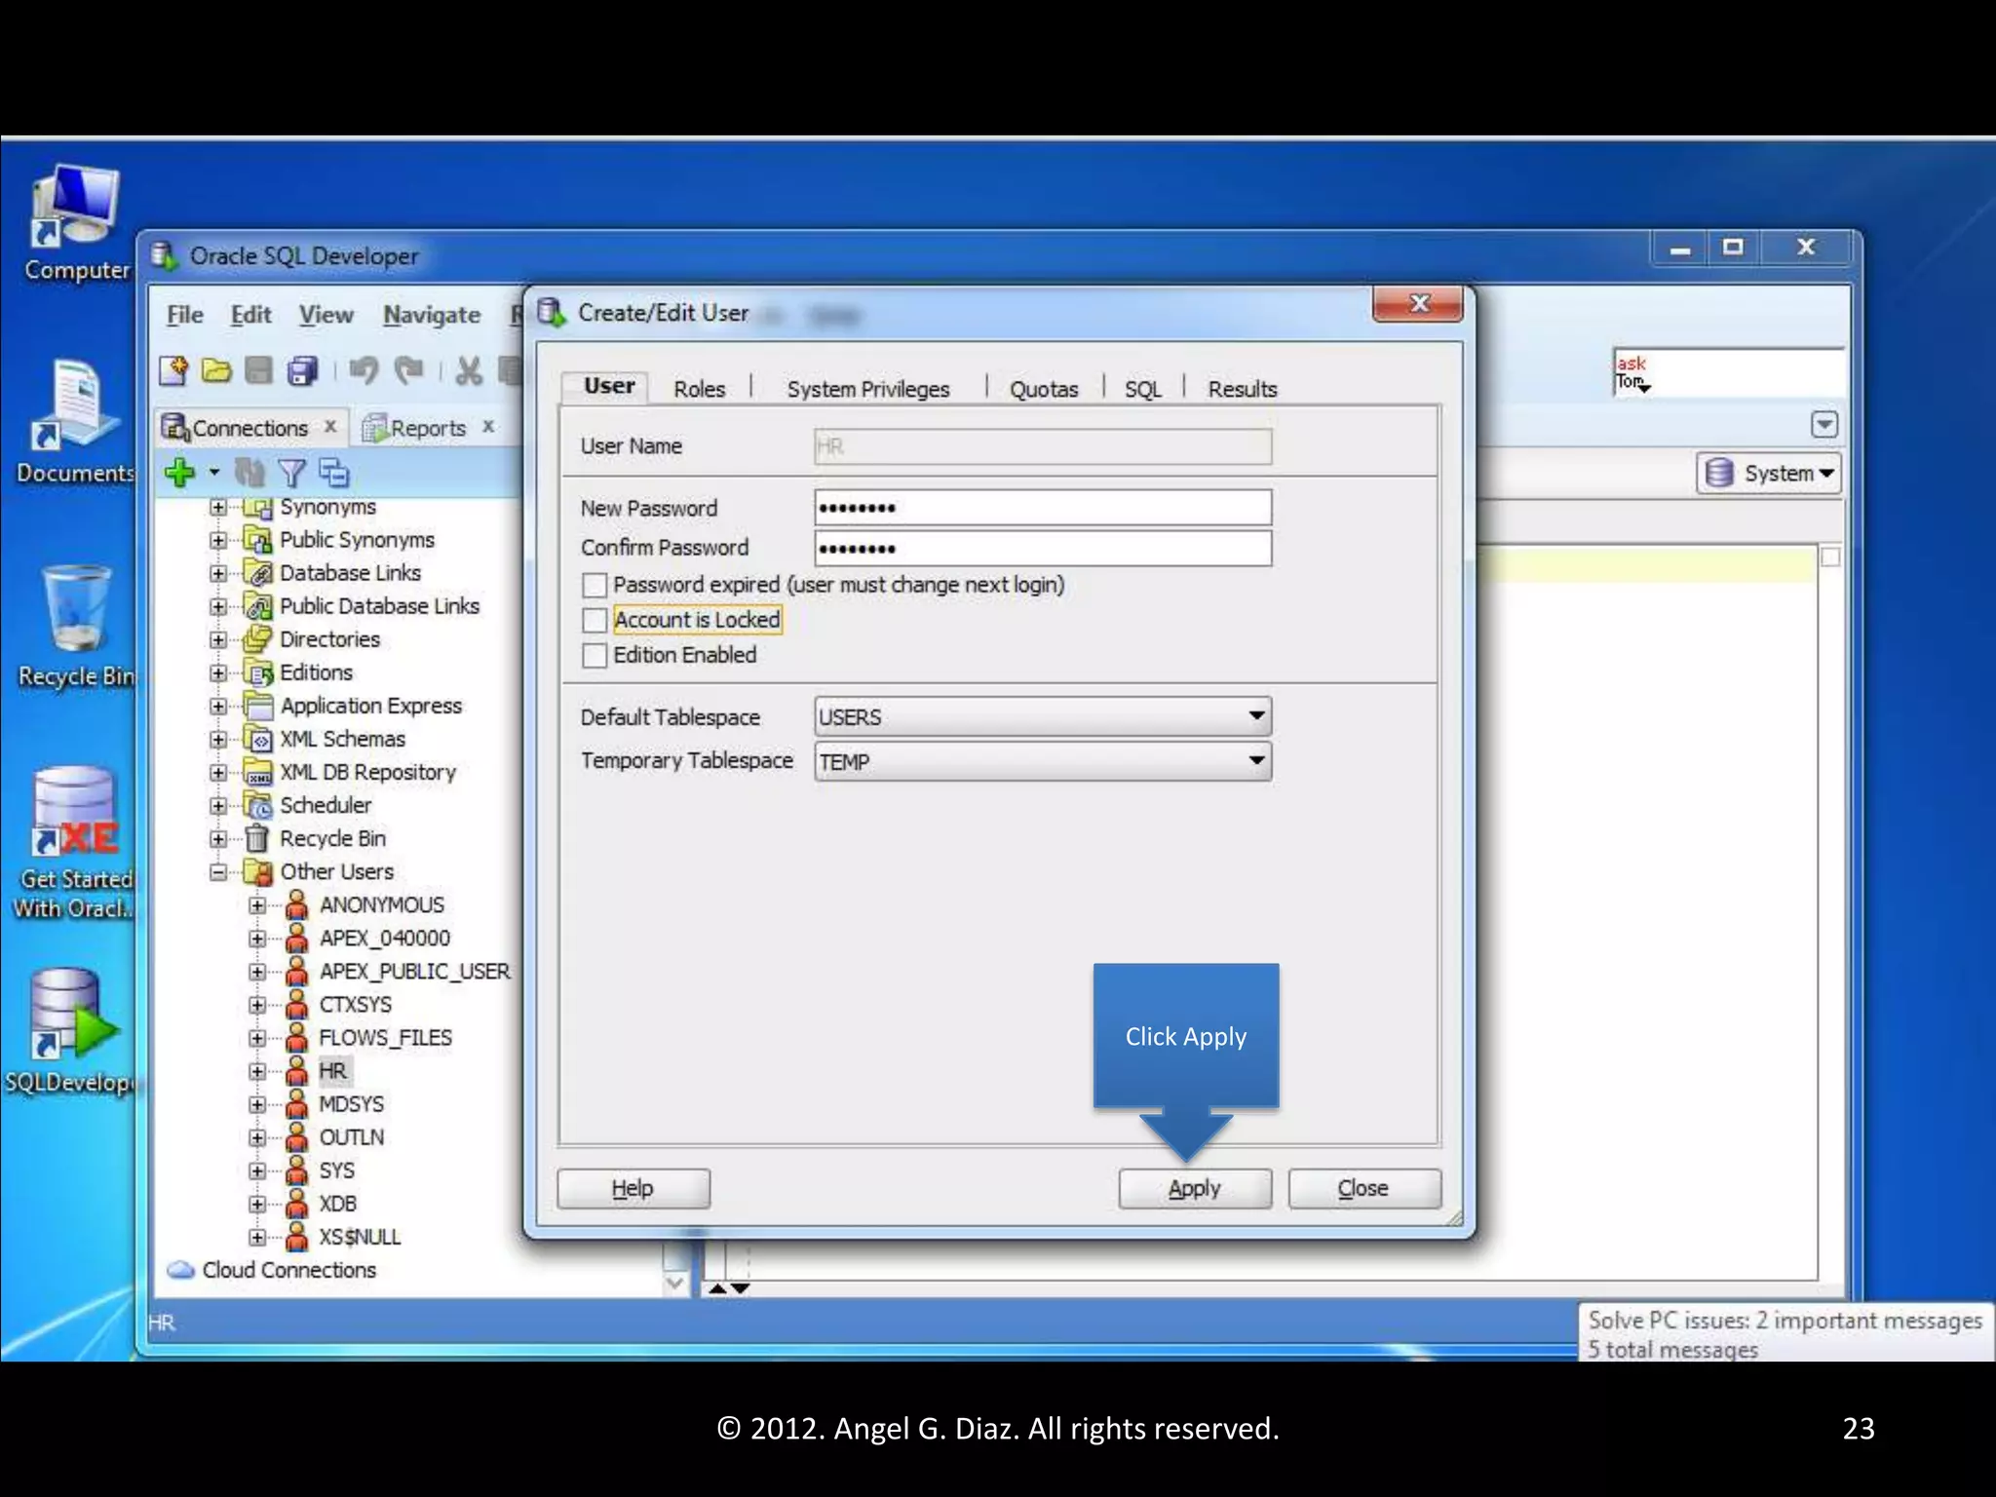Click the Cut scissors toolbar icon

tap(469, 370)
